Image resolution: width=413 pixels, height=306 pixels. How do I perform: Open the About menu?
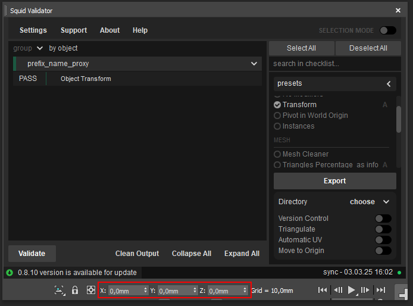coord(109,30)
